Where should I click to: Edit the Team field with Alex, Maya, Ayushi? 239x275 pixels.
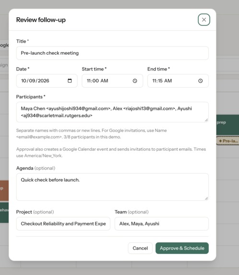(x=162, y=224)
